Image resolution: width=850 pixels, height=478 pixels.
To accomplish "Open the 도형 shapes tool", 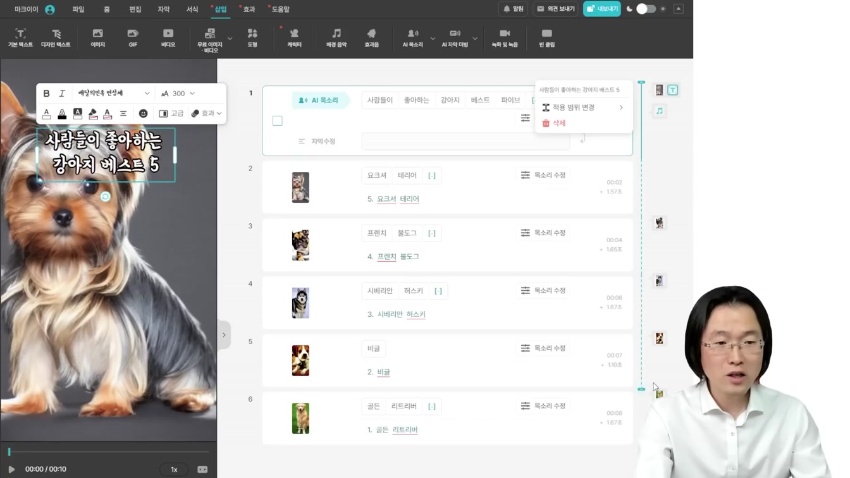I will click(252, 37).
